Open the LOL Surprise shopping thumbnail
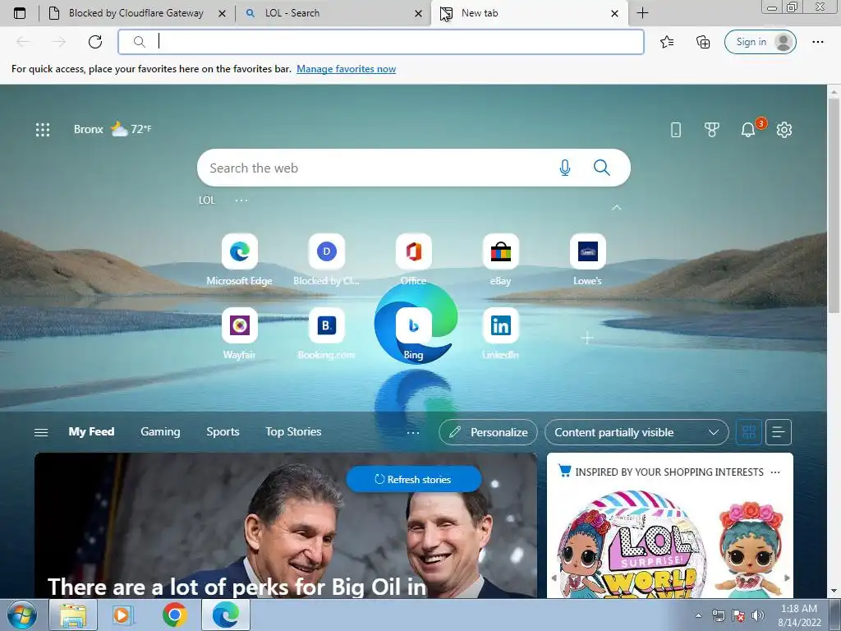 tap(633, 544)
